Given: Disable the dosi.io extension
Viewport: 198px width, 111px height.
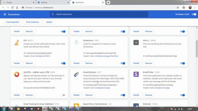Looking at the screenshot, I should pyautogui.click(x=183, y=63).
